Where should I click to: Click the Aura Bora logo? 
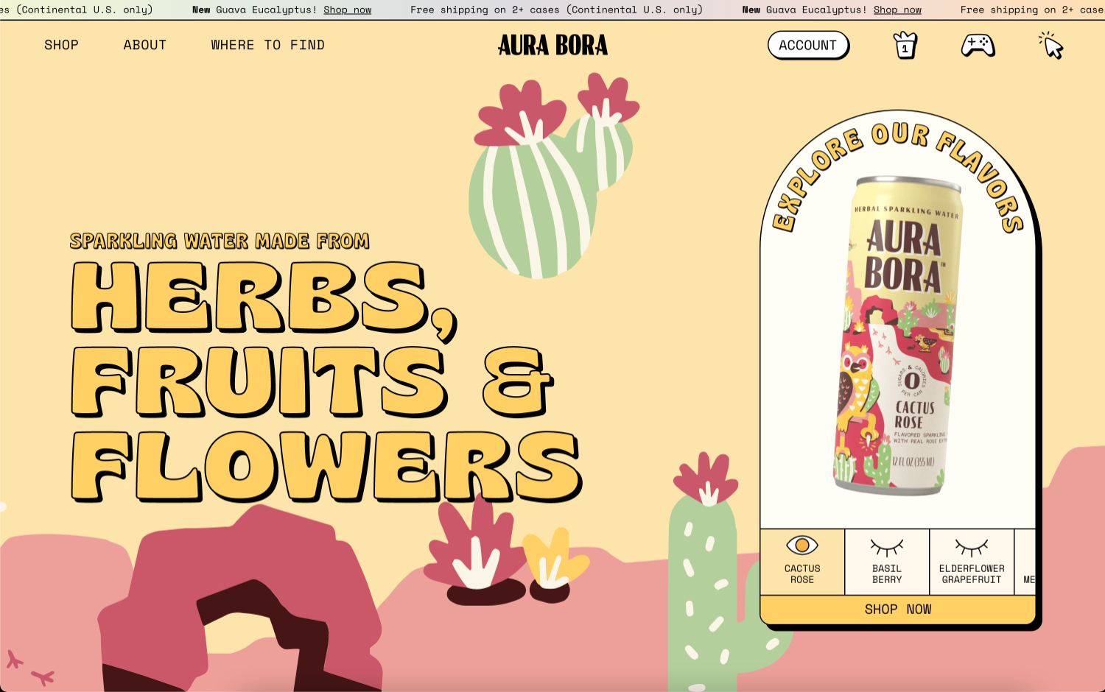pyautogui.click(x=552, y=46)
